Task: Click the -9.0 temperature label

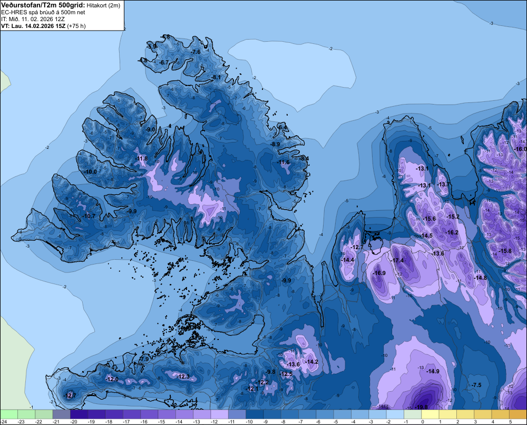Action: pos(151,130)
